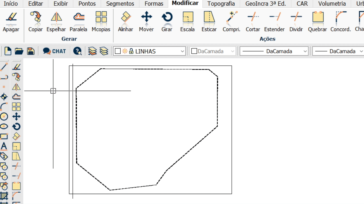Click the Cortar trim tool
Screen dimensions: 364x204
coord(253,22)
